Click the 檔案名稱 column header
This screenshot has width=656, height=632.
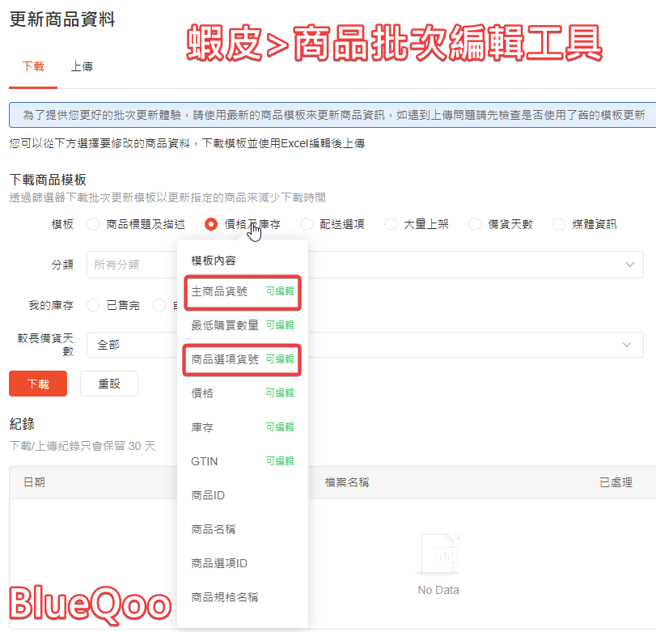click(347, 482)
